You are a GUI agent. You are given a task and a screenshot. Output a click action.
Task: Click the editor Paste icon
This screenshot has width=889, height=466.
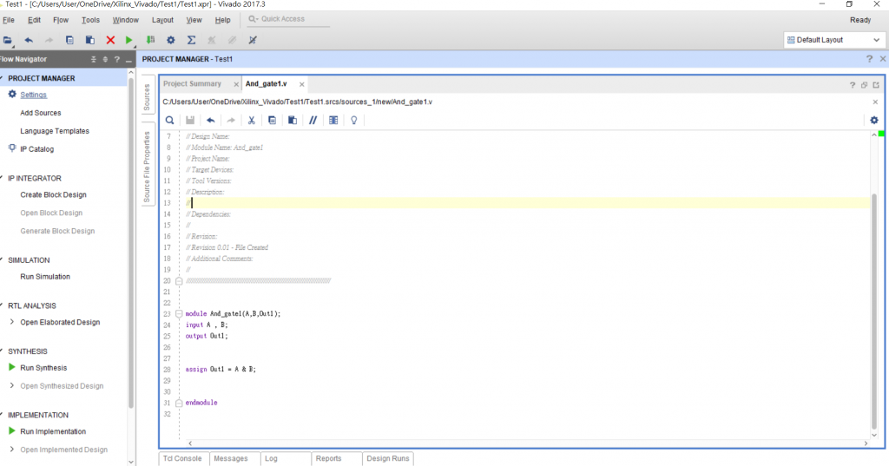point(293,120)
